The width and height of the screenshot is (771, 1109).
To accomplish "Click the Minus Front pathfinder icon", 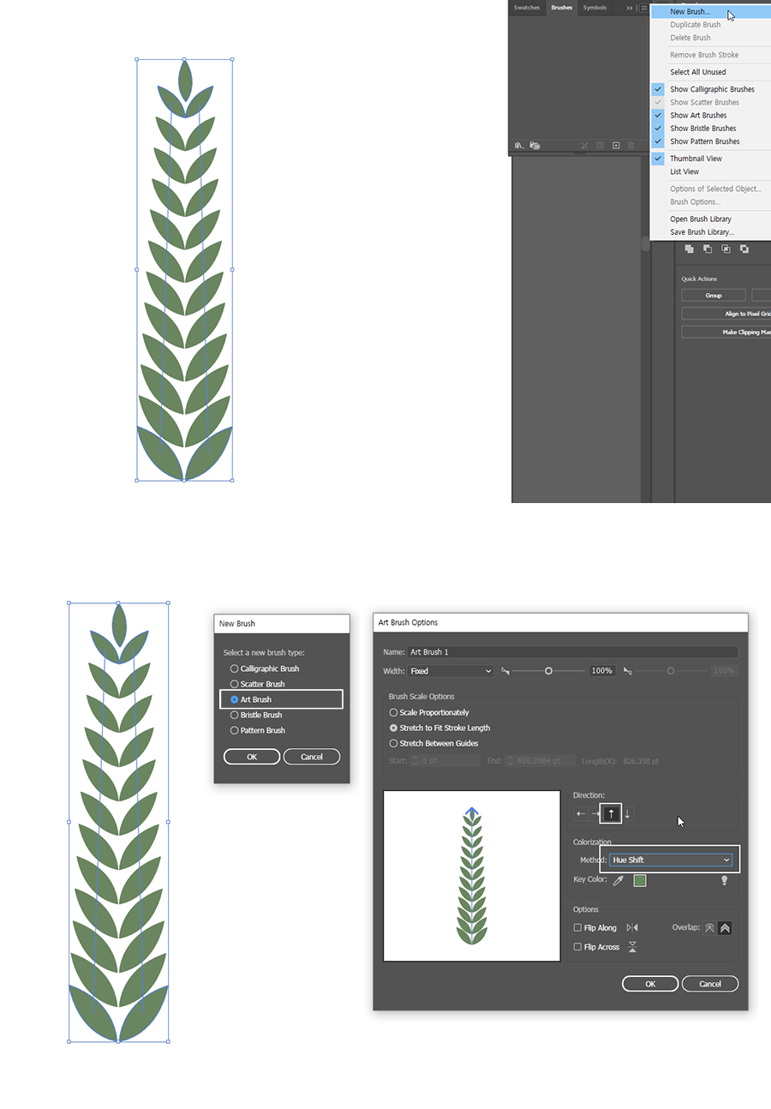I will coord(708,249).
